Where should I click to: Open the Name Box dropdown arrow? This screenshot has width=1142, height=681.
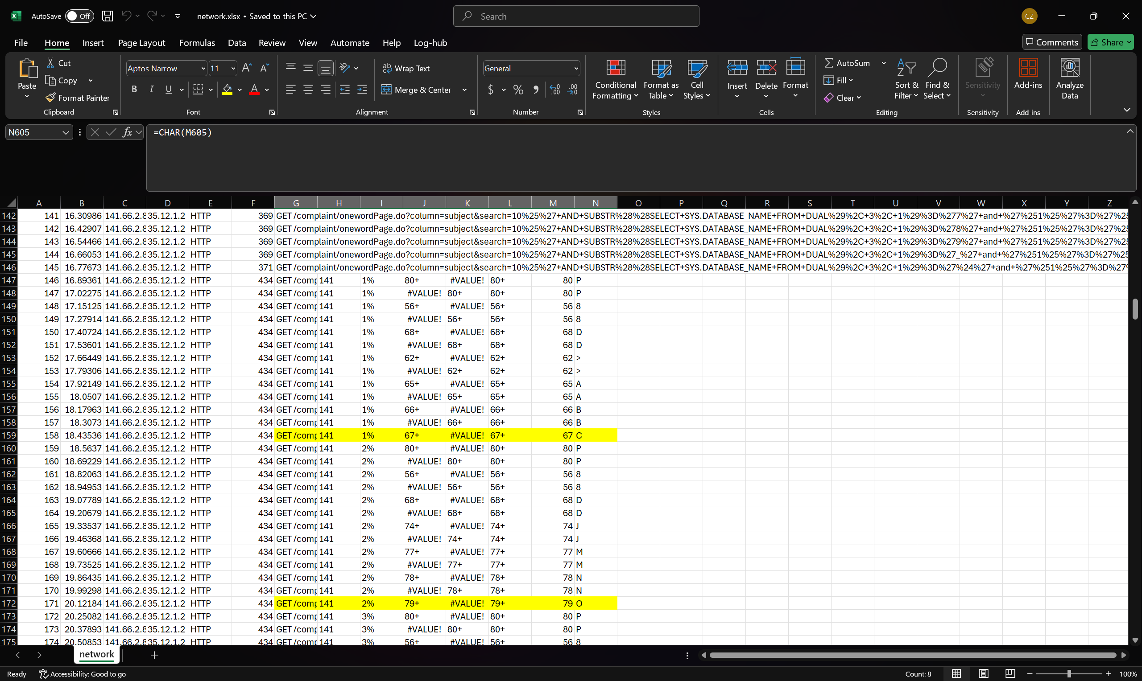66,133
